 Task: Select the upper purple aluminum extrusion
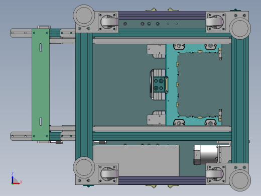pyautogui.click(x=162, y=16)
